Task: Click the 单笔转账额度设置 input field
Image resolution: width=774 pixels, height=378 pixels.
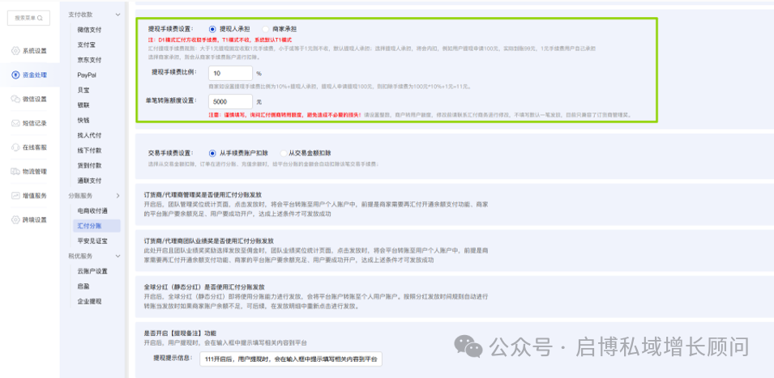Action: pos(229,102)
